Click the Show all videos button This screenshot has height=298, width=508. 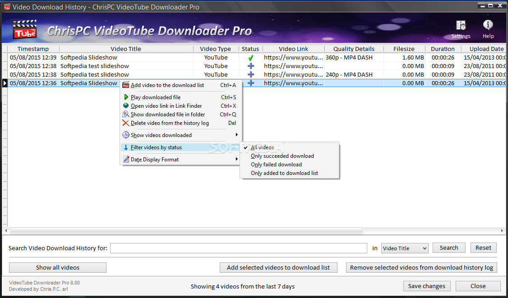point(58,267)
